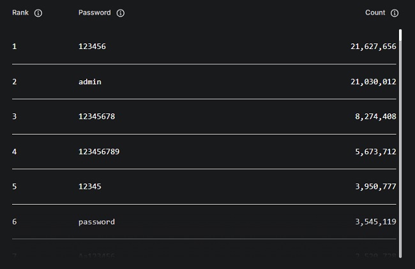The height and width of the screenshot is (269, 415).
Task: Click the count value 21,627,656
Action: pyautogui.click(x=373, y=47)
